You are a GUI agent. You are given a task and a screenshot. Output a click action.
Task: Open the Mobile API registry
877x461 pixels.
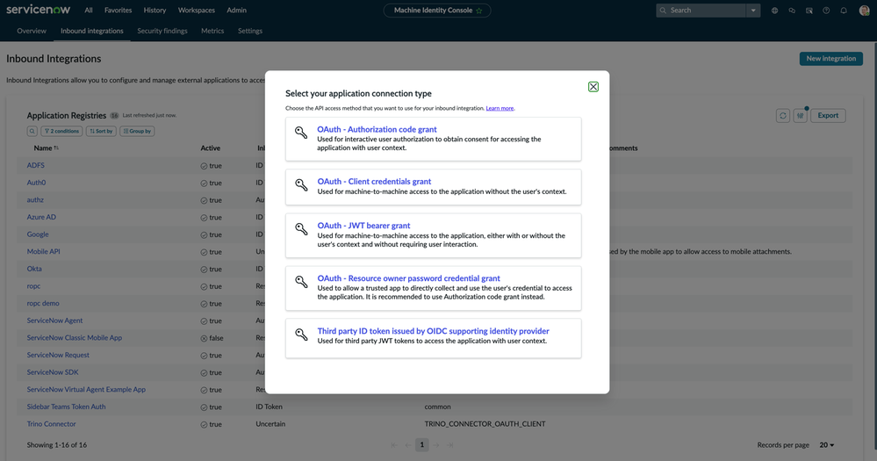pyautogui.click(x=44, y=251)
